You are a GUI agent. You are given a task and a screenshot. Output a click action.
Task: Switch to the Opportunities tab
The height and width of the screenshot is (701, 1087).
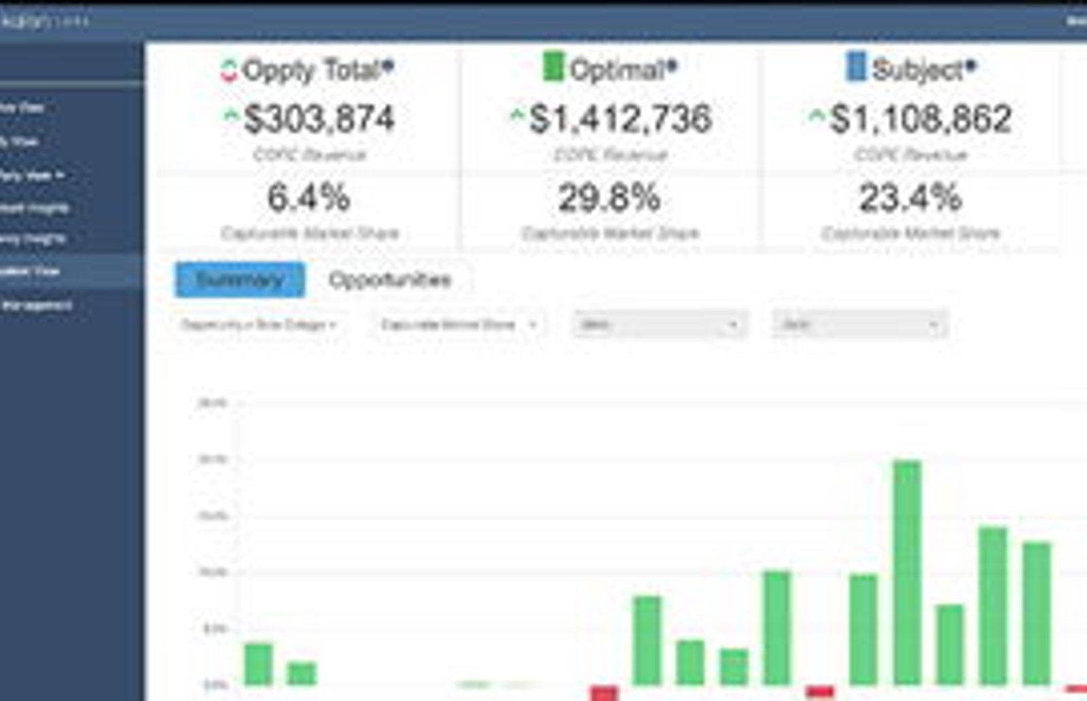click(390, 280)
